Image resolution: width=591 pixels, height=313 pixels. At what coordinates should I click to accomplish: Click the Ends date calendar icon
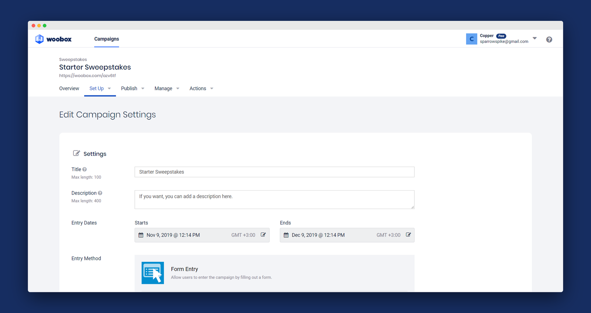point(286,235)
